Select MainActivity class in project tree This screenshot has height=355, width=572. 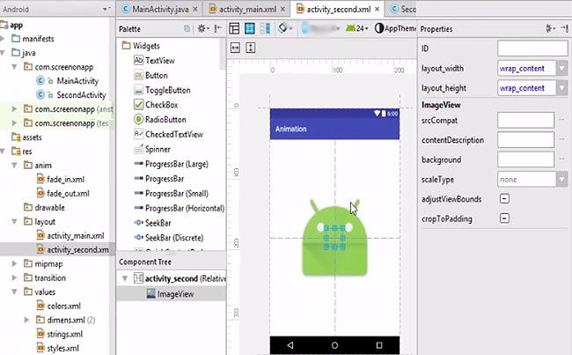pos(77,81)
